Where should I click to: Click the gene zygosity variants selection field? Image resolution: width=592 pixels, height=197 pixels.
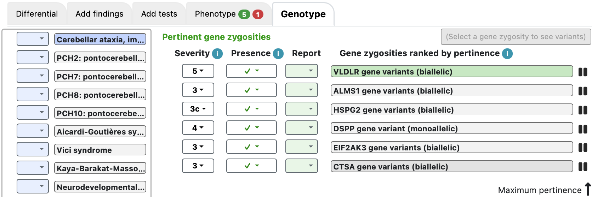point(516,37)
